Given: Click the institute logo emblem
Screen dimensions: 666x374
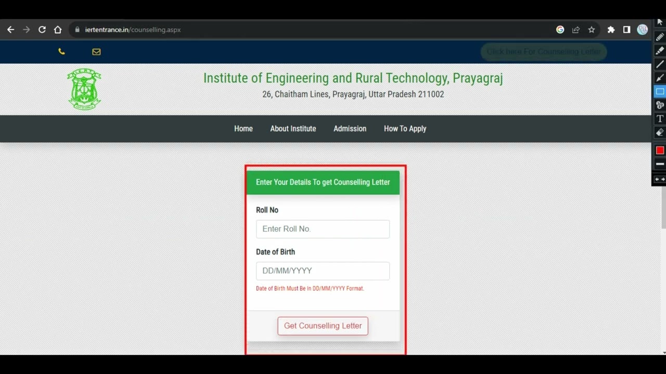Looking at the screenshot, I should click(x=84, y=89).
